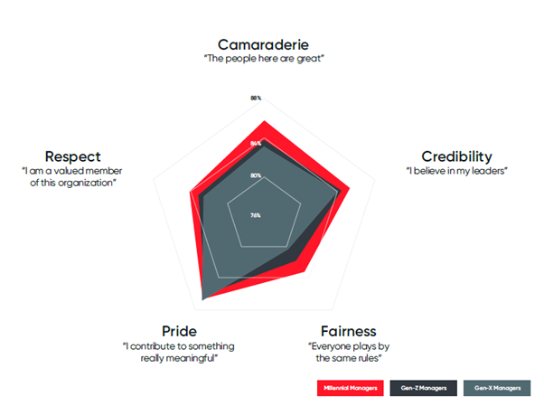Select the "I believe in my leaders" subtitle
The image size is (544, 406).
coord(456,171)
